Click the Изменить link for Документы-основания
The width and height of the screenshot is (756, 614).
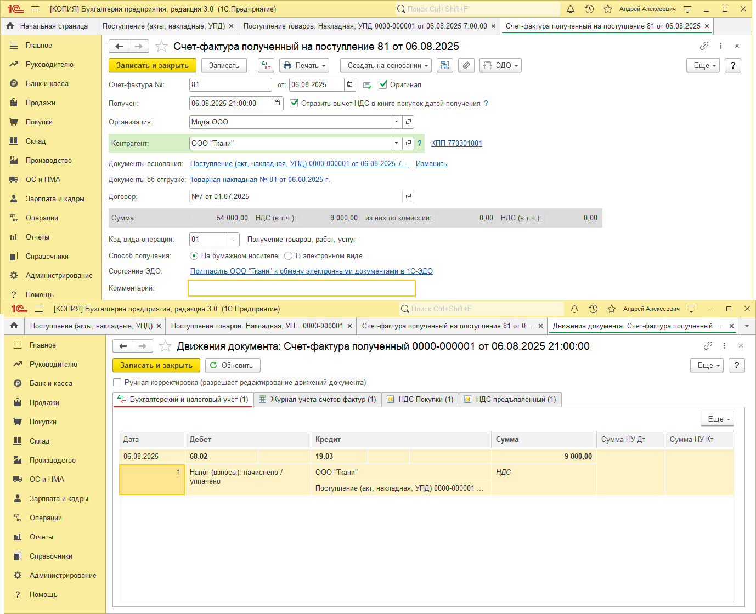pos(431,163)
